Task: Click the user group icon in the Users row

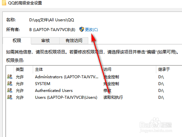Action: (10, 97)
